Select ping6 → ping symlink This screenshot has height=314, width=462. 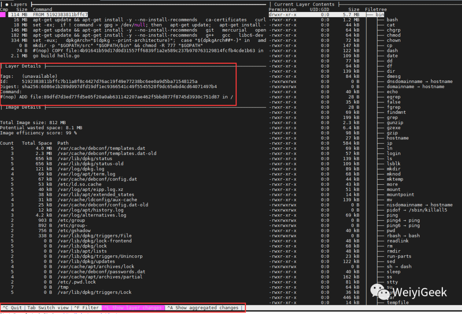coord(403,225)
